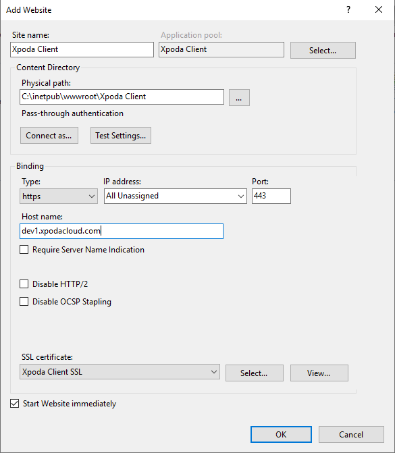Confirm the dialog with OK
395x453 pixels.
(x=281, y=435)
